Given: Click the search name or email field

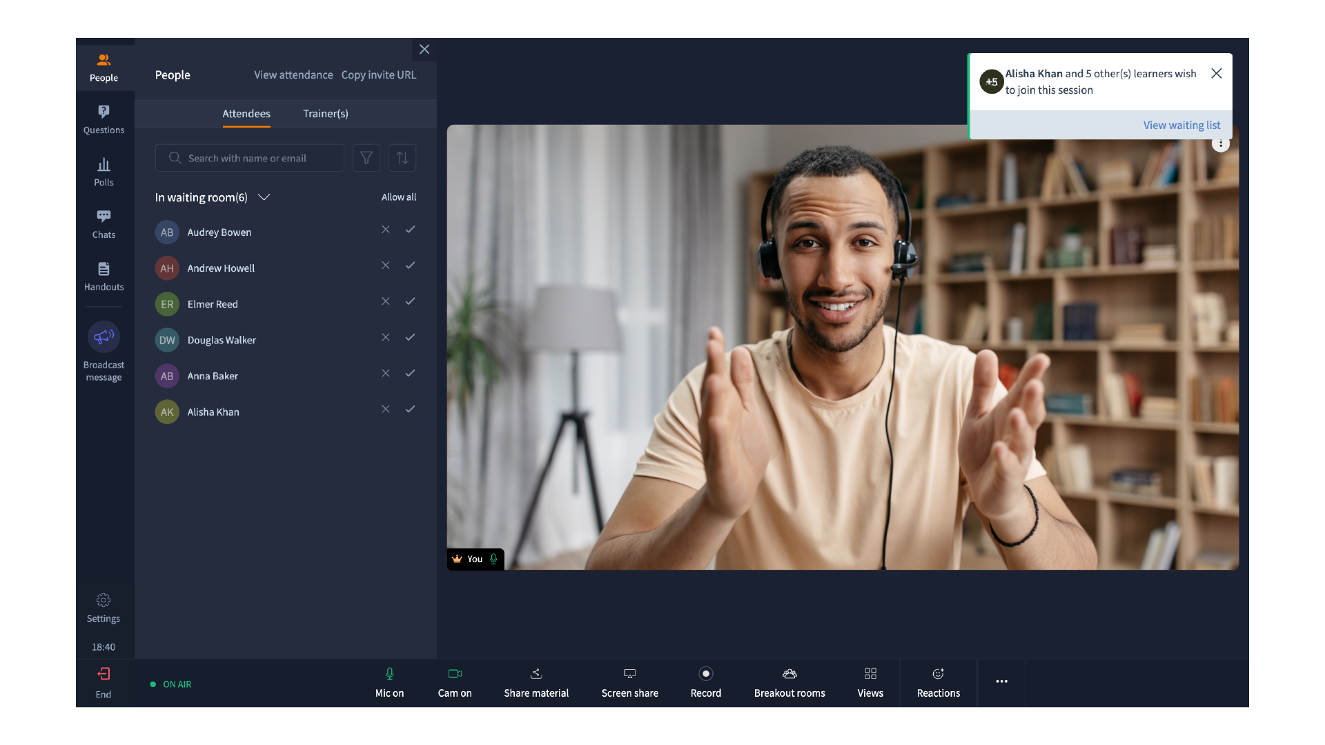Looking at the screenshot, I should click(255, 158).
